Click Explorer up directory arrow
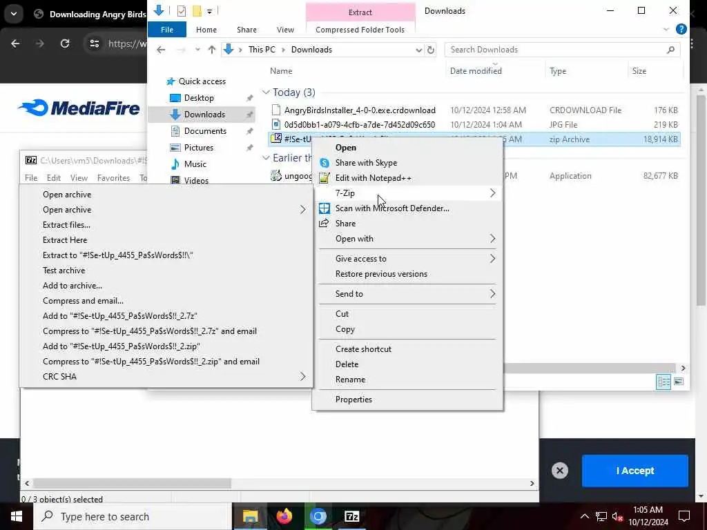This screenshot has height=530, width=707. pos(211,50)
